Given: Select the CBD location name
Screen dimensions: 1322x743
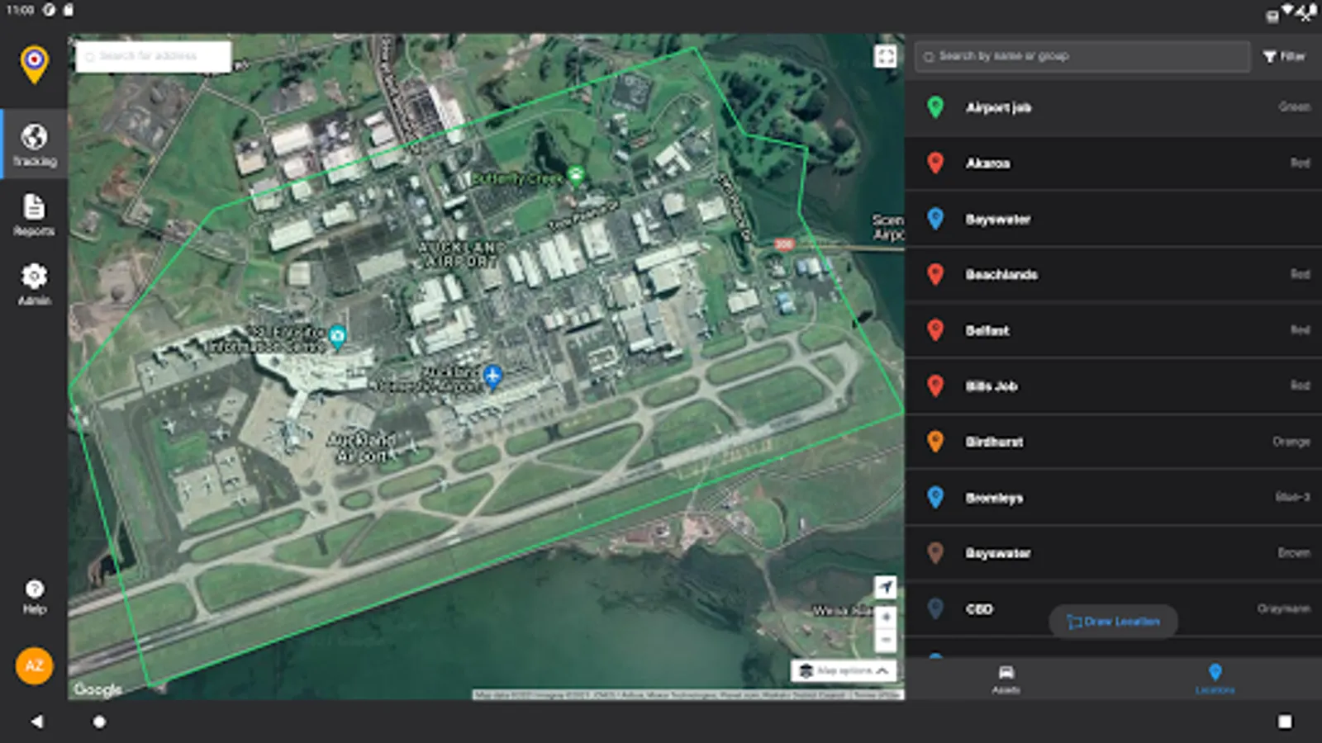Looking at the screenshot, I should 979,609.
